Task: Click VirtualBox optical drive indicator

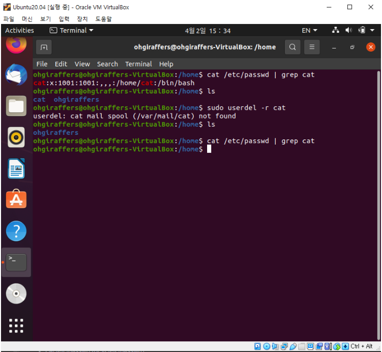Action: (266, 346)
